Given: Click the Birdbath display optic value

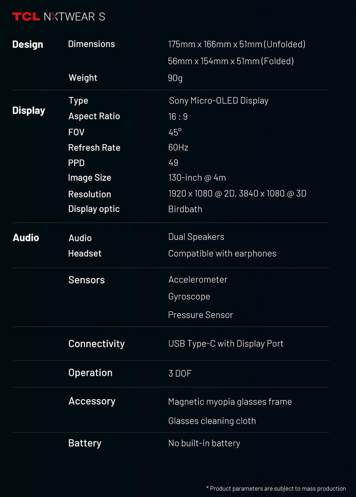Looking at the screenshot, I should click(x=185, y=209).
